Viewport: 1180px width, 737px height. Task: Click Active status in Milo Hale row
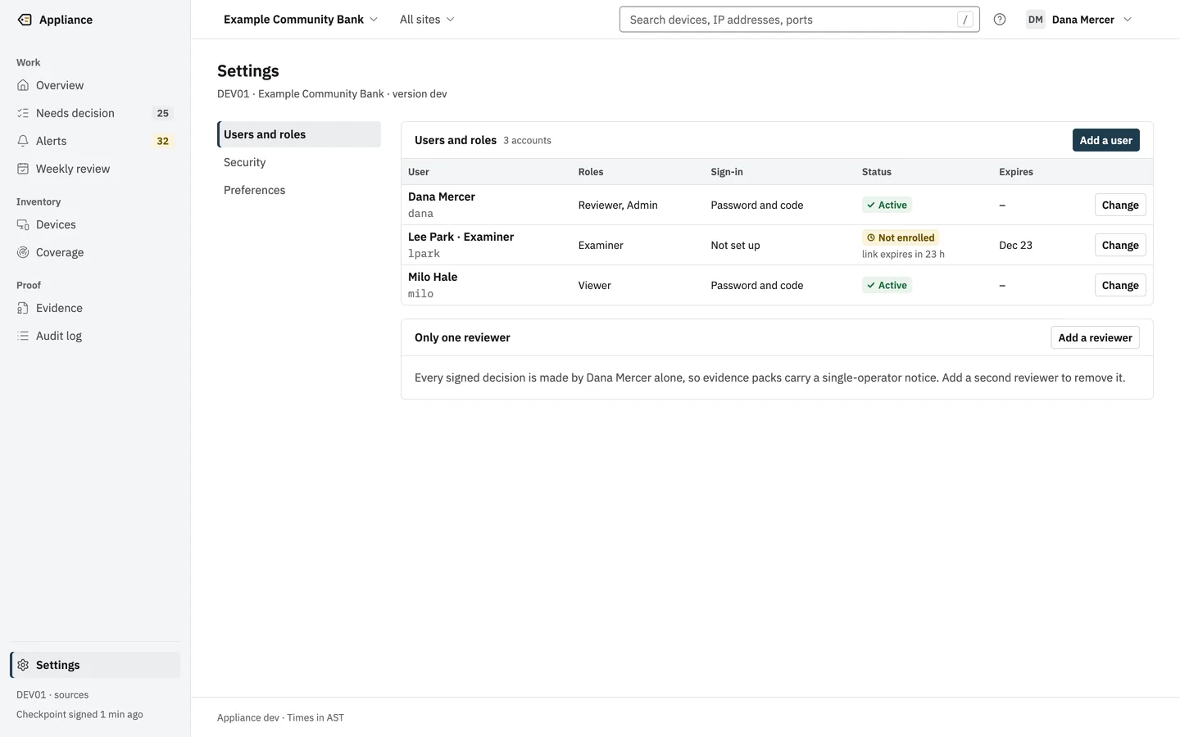(887, 285)
